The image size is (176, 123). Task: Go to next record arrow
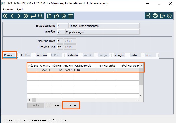[x=19, y=16]
